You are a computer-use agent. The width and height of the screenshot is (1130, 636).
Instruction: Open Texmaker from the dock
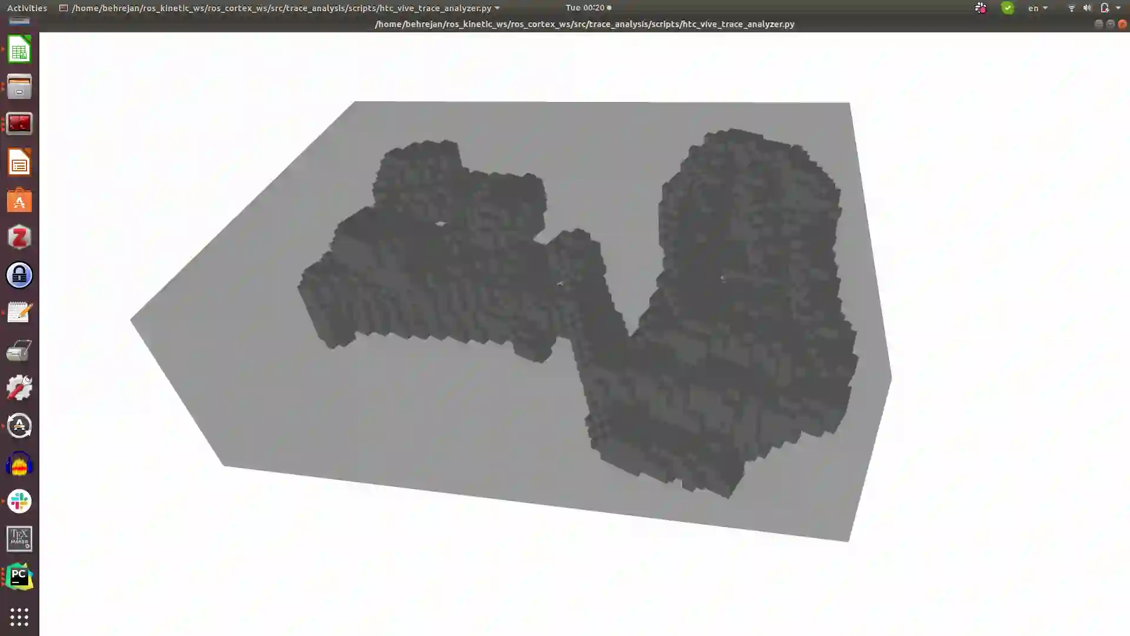19,539
